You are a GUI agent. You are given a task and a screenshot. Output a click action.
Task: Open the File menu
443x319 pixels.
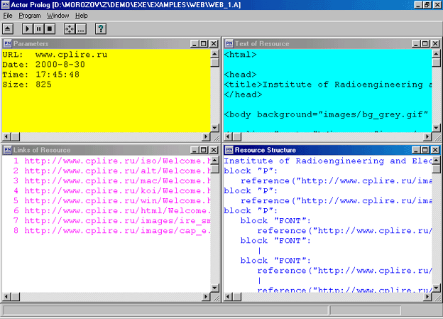(8, 16)
